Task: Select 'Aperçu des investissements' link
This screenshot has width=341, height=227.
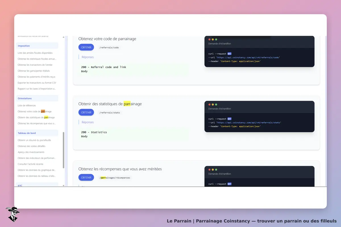Action: 31,152
